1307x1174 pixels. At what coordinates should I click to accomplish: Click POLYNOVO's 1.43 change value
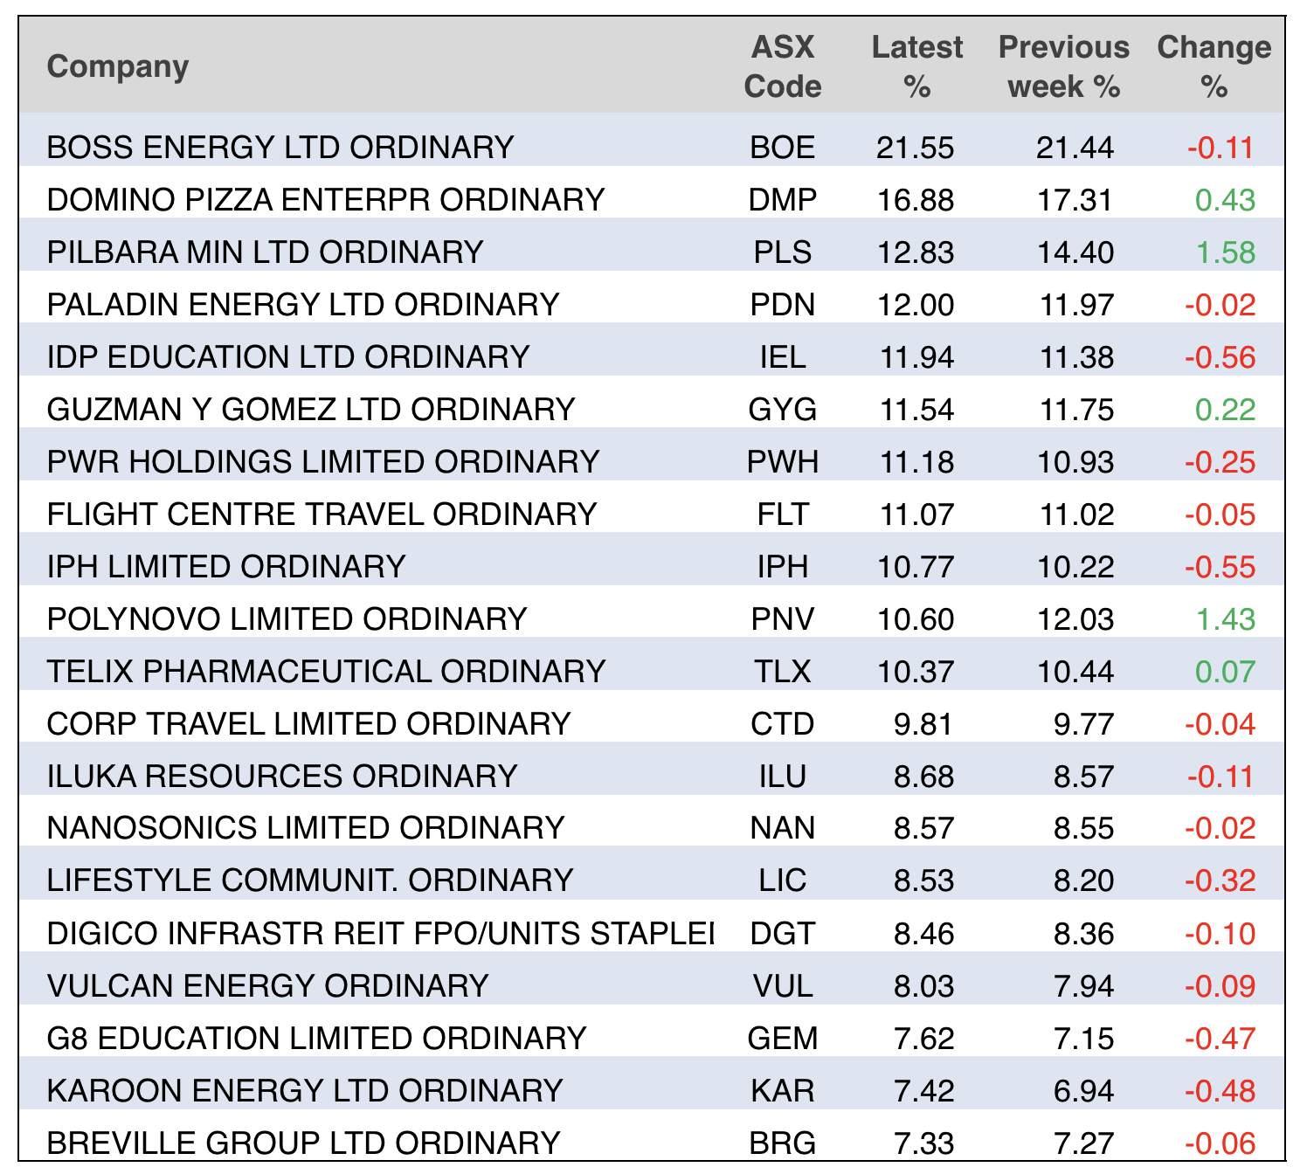pos(1225,619)
